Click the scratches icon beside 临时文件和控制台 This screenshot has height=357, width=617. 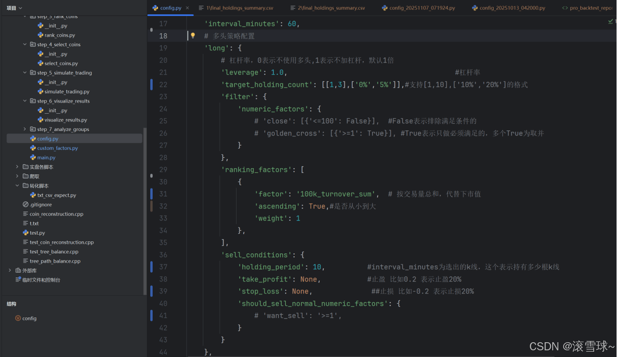(18, 280)
